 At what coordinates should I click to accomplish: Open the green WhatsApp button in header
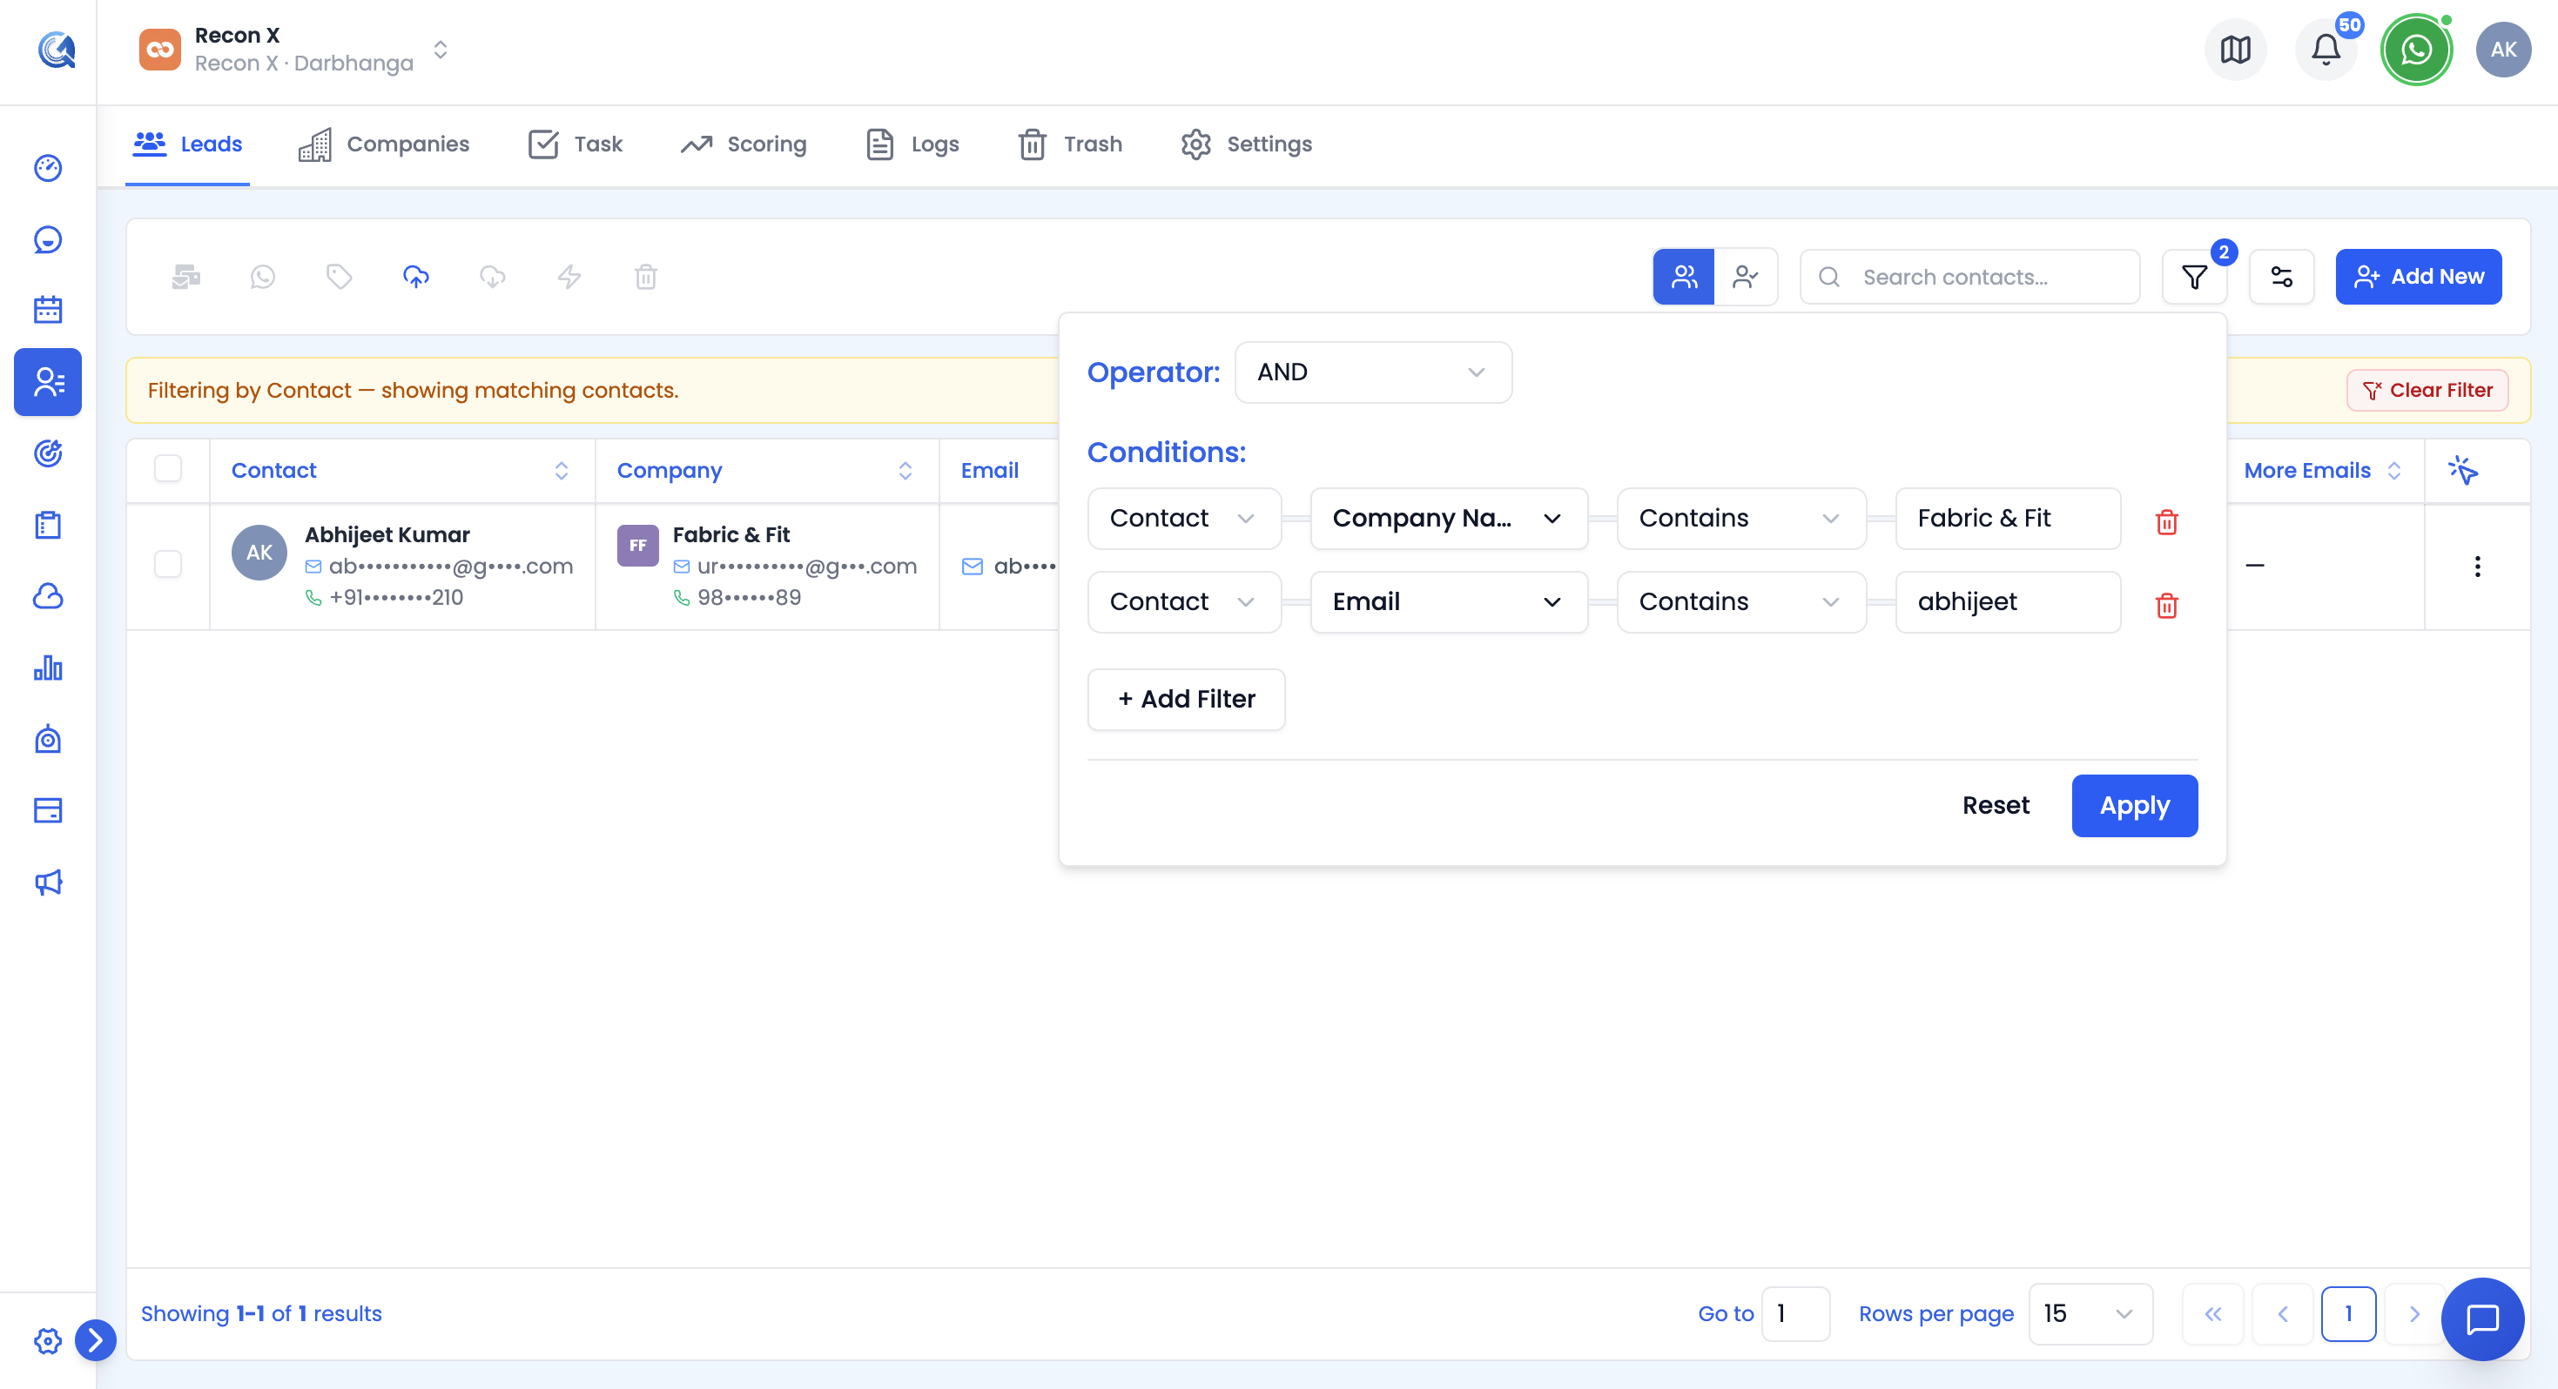(x=2416, y=50)
